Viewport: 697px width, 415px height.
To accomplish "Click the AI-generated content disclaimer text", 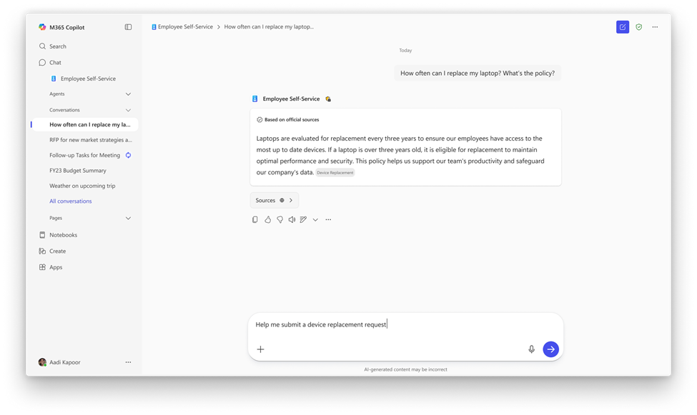I will click(405, 370).
